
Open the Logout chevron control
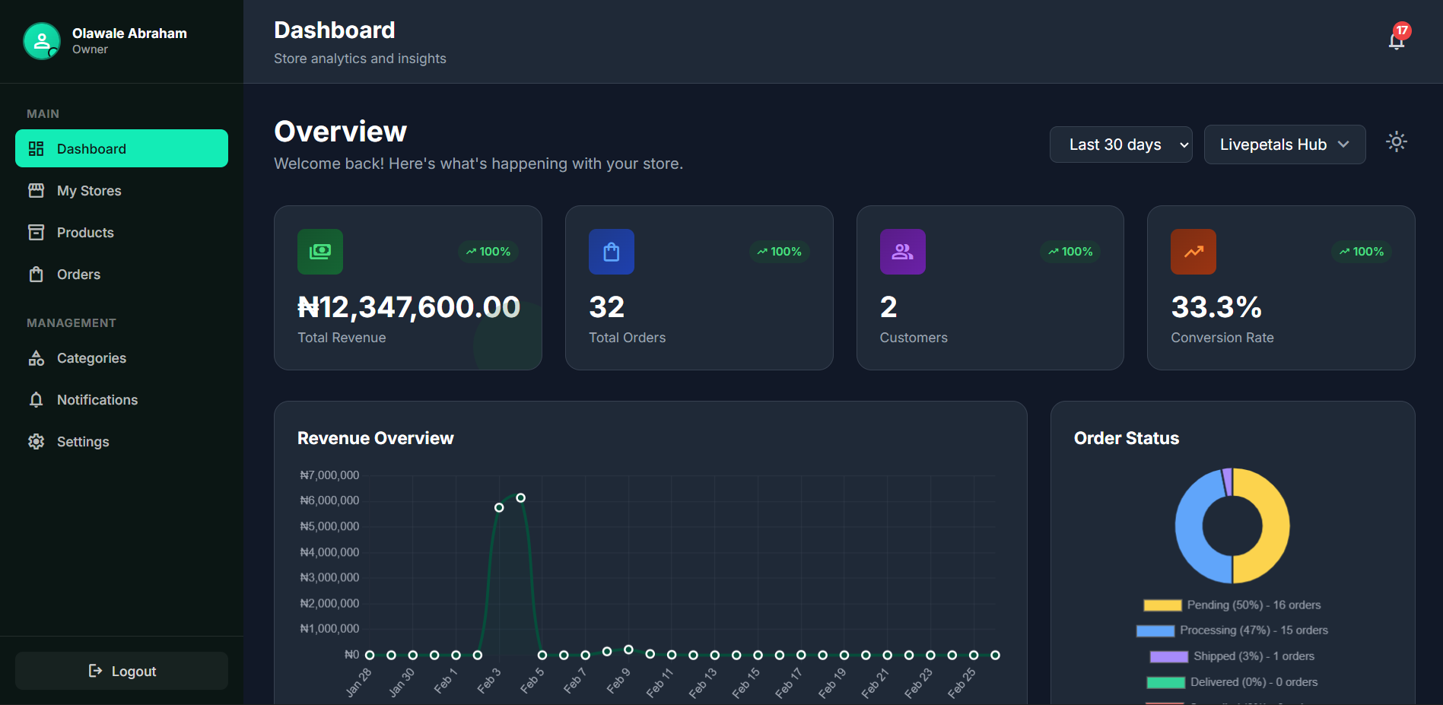[x=96, y=670]
